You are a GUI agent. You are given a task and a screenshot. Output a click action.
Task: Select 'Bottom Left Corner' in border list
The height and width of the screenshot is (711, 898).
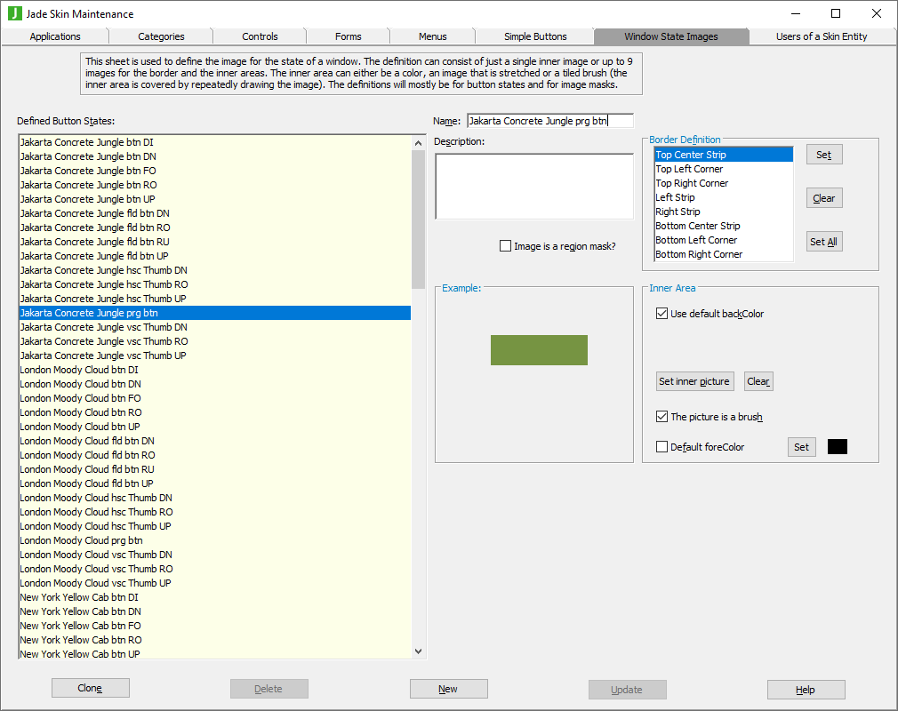pos(696,240)
